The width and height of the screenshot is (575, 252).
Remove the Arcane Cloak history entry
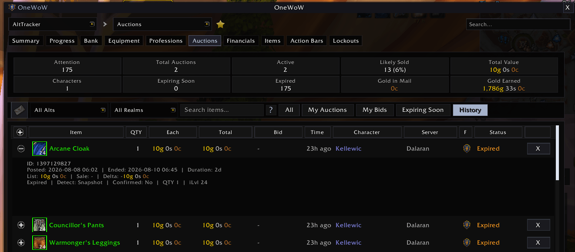538,149
